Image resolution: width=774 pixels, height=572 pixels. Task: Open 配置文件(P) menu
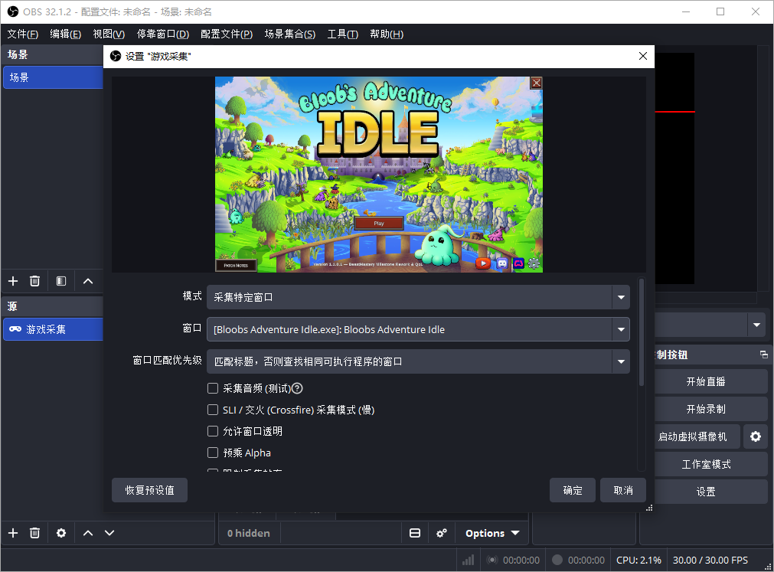coord(227,34)
